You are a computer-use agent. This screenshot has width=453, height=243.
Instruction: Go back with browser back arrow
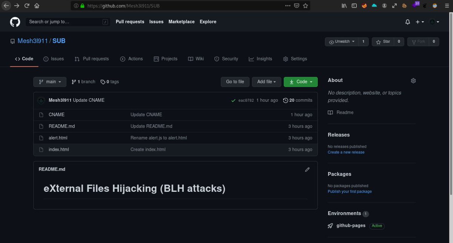pyautogui.click(x=6, y=6)
